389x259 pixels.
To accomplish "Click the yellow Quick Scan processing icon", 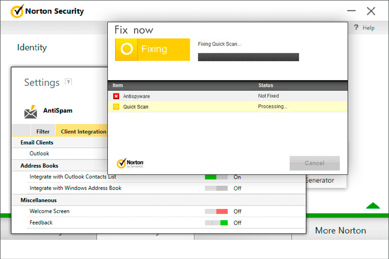I will (116, 107).
